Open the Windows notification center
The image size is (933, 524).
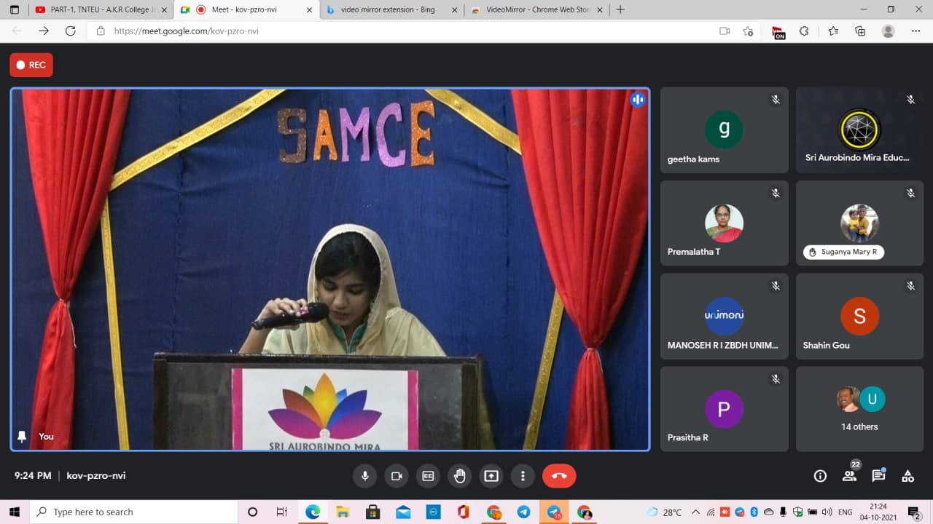pyautogui.click(x=914, y=512)
